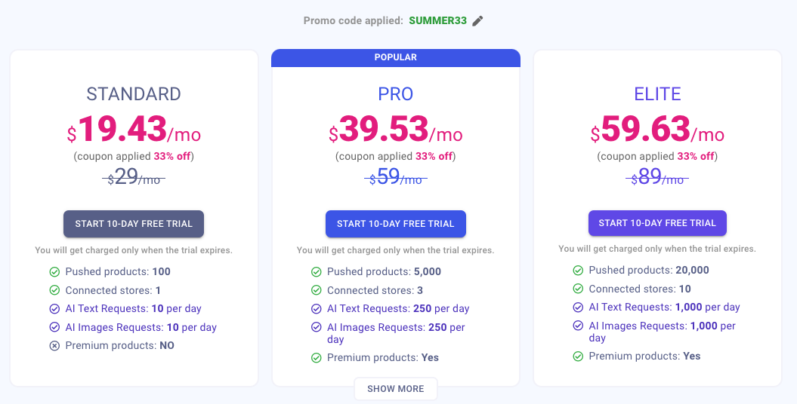Start the Pro plan 10-day free trial
The image size is (797, 404).
pyautogui.click(x=396, y=224)
